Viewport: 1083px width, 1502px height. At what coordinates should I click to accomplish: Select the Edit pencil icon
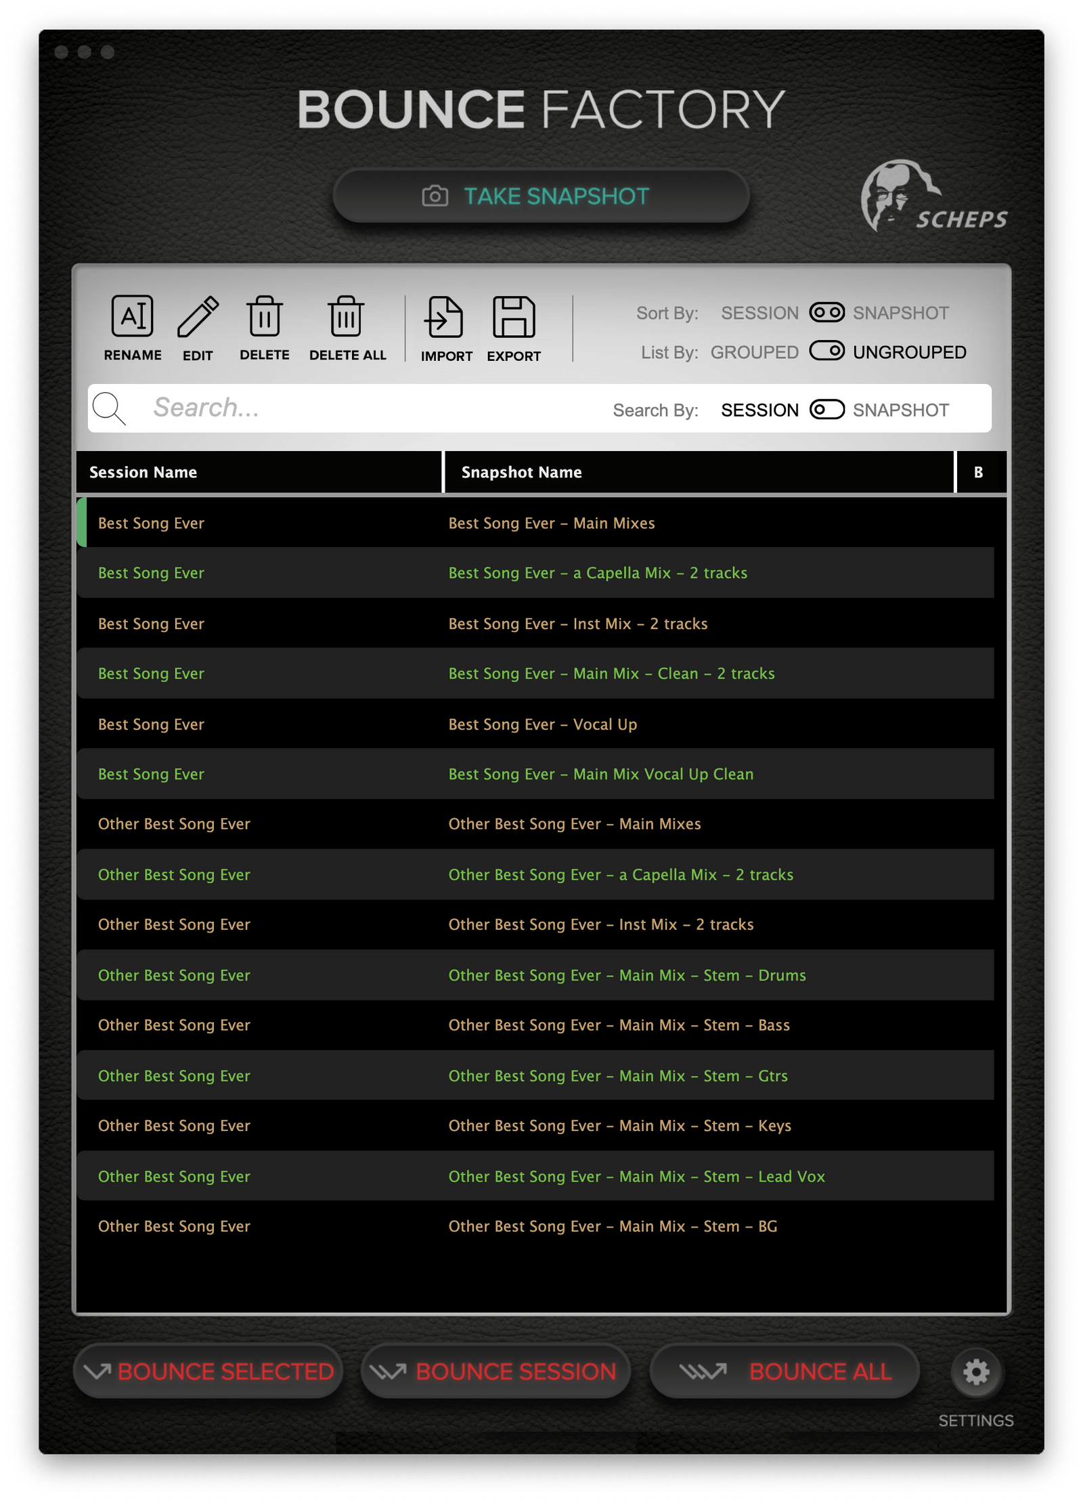[x=198, y=315]
